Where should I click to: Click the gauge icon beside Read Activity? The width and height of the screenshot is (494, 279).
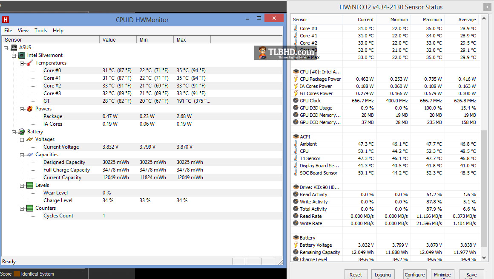296,194
